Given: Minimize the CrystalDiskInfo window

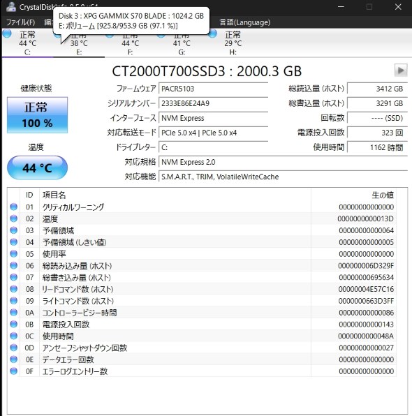Looking at the screenshot, I should point(341,7).
